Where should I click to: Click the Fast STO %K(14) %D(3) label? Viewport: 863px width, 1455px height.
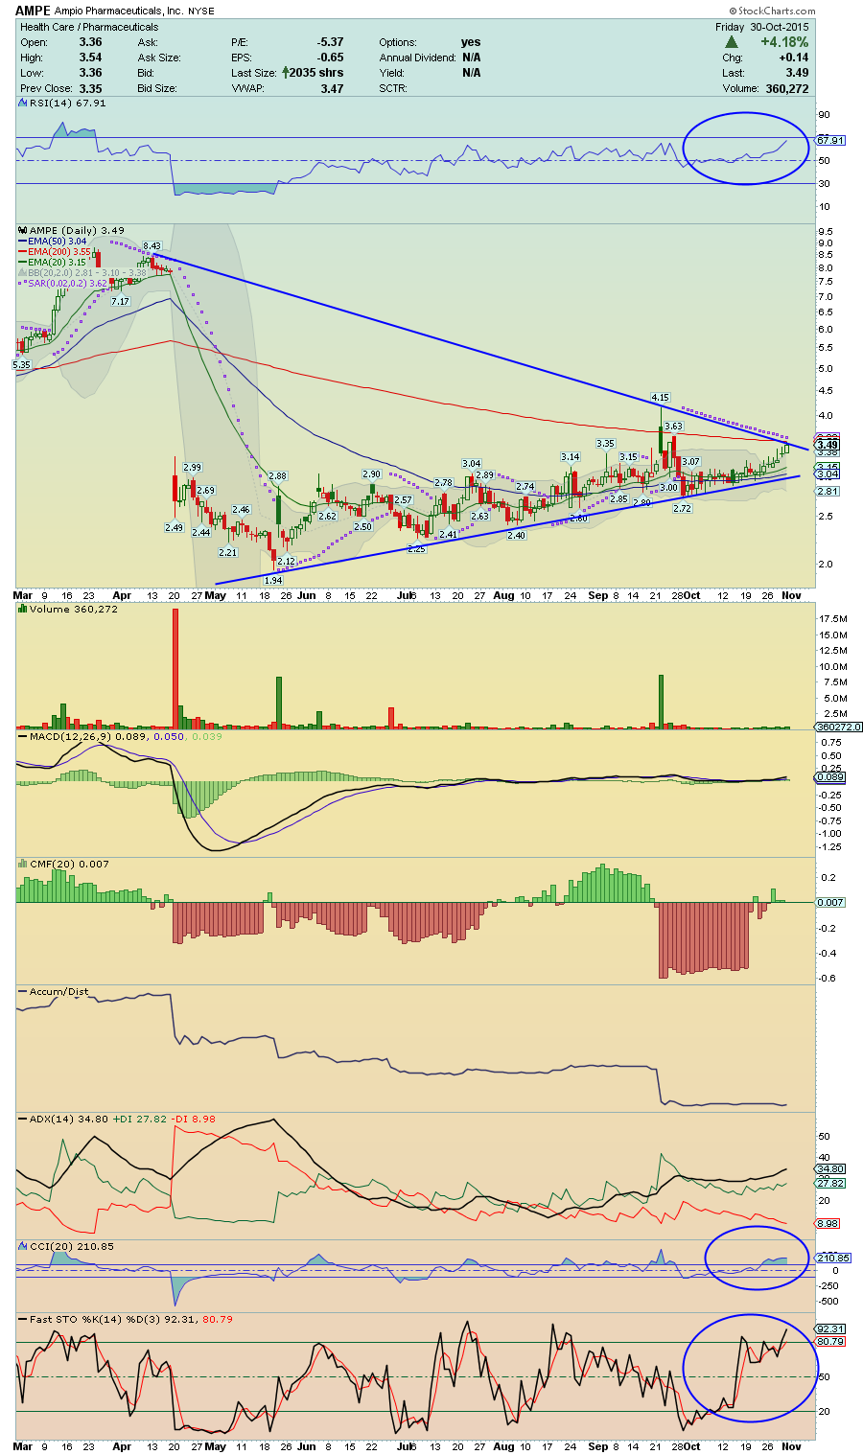click(x=93, y=1319)
